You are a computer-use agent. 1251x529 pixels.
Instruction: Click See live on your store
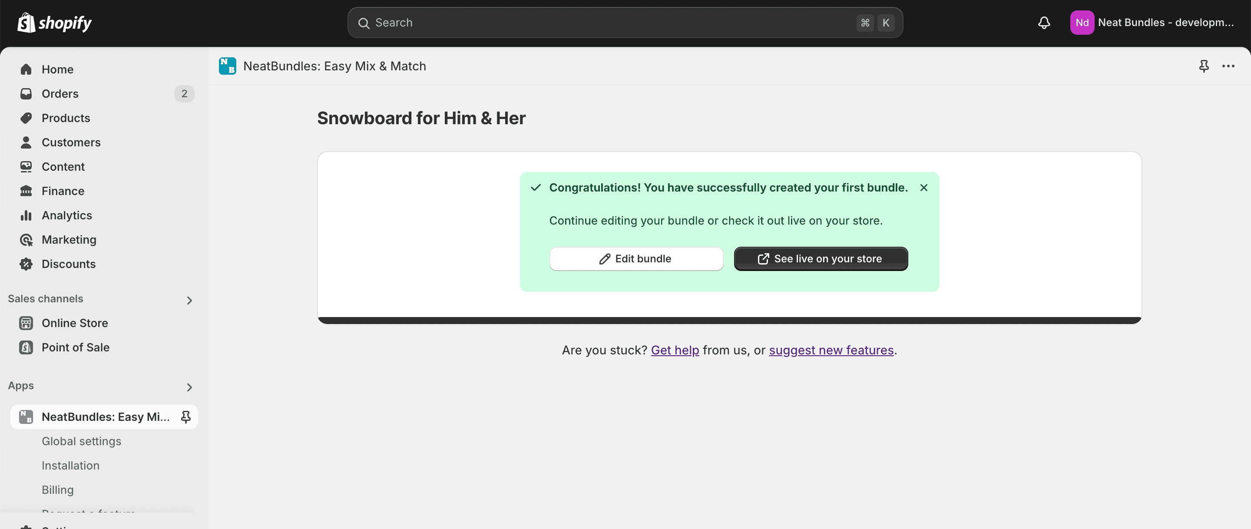821,259
